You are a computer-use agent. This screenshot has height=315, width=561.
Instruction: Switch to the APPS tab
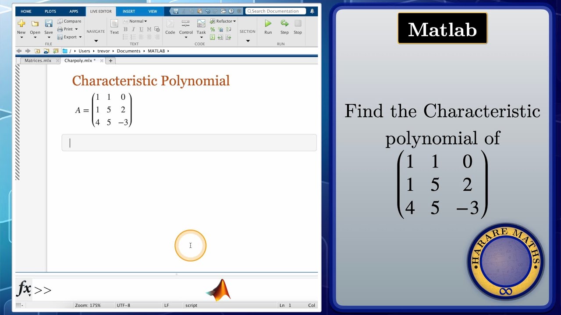coord(74,11)
